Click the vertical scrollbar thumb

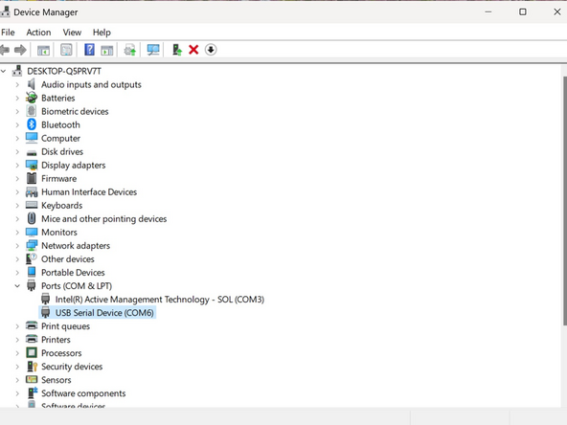click(x=564, y=201)
